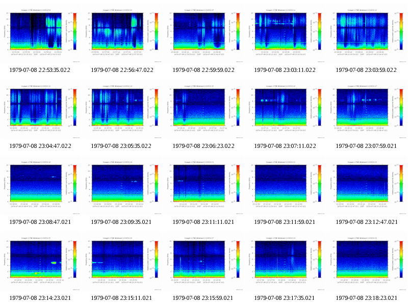Open the spectrogram thumbnail for 23:03:11.022
The width and height of the screenshot is (408, 304).
coord(285,34)
